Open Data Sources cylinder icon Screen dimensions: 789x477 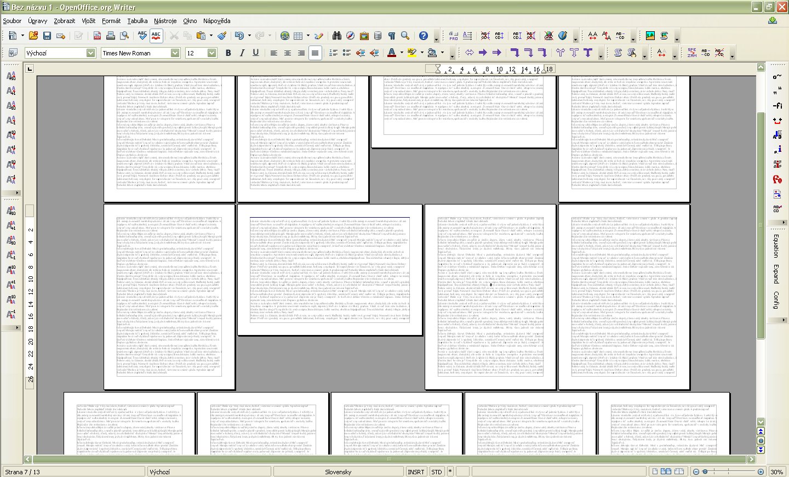coord(378,36)
